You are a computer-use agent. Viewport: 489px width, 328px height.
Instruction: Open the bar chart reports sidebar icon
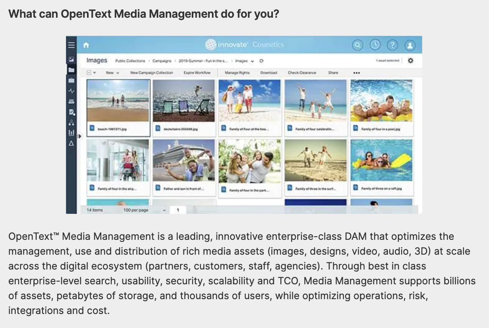tap(71, 133)
